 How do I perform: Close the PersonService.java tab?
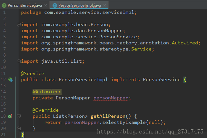(x=46, y=5)
